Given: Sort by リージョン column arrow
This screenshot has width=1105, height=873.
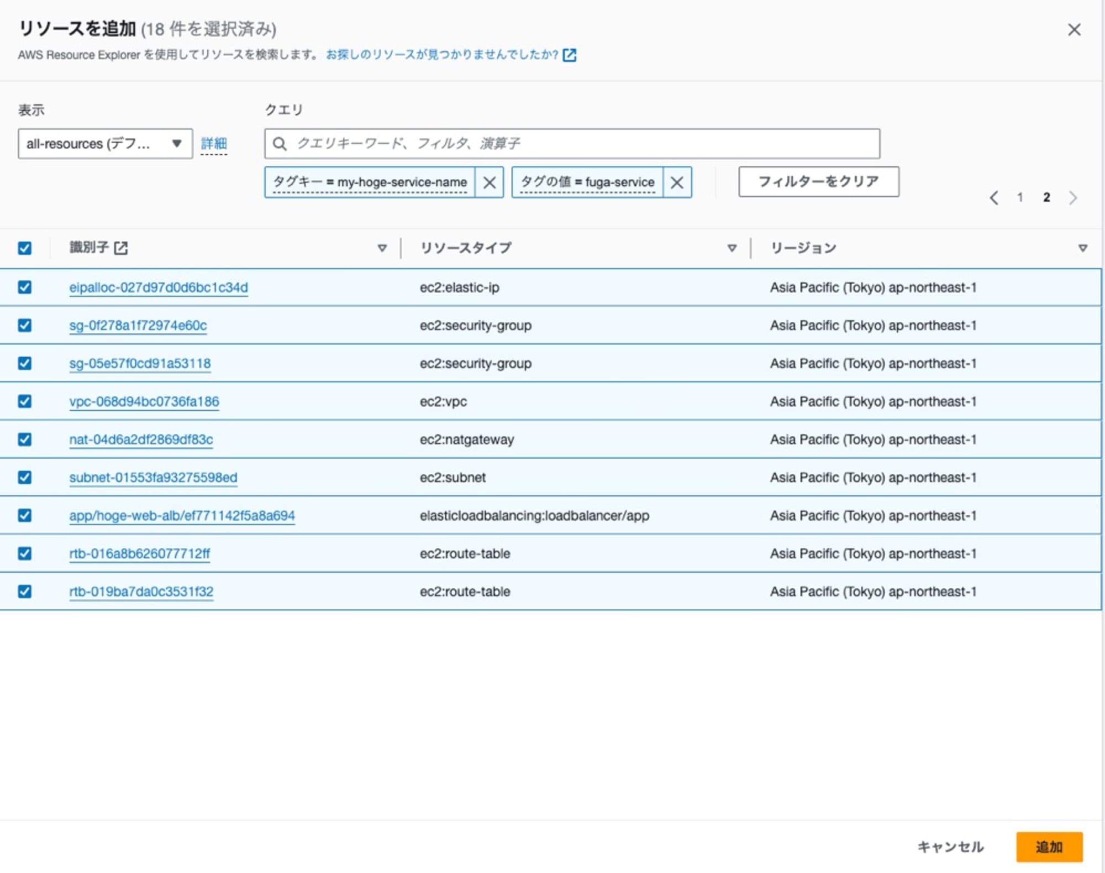Looking at the screenshot, I should [1082, 248].
